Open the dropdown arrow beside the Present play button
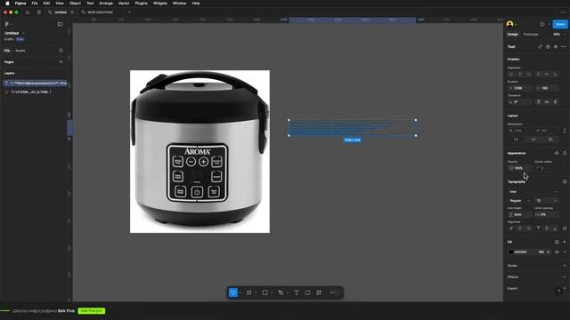Screen dimensions: 570x320 549,24
